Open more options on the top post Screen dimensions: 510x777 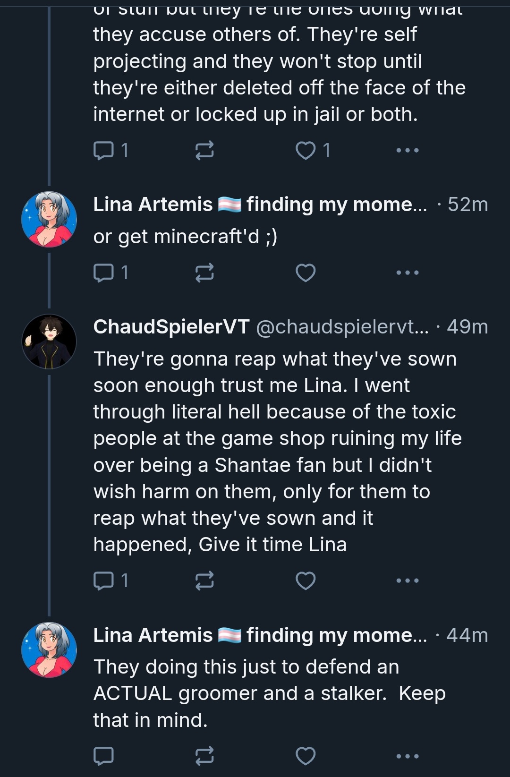407,150
